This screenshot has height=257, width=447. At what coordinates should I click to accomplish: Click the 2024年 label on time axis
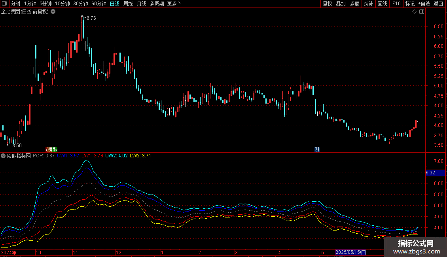point(9,252)
